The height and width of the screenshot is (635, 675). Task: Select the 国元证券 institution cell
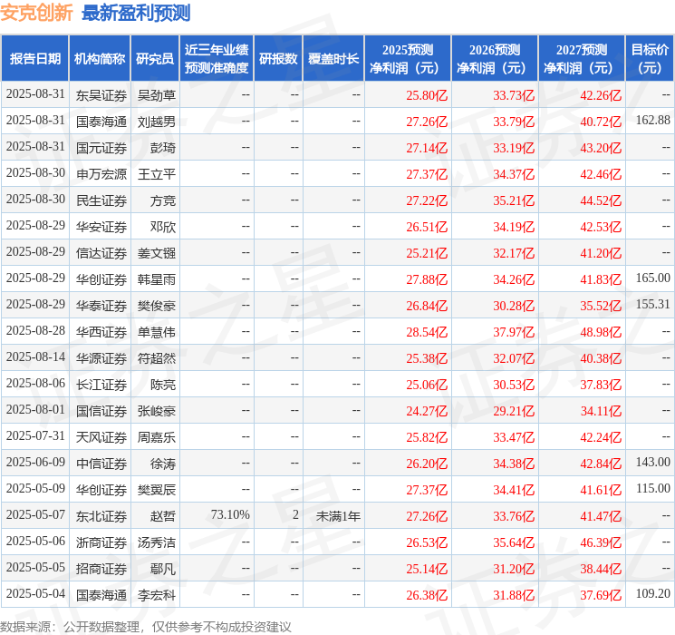tap(101, 148)
